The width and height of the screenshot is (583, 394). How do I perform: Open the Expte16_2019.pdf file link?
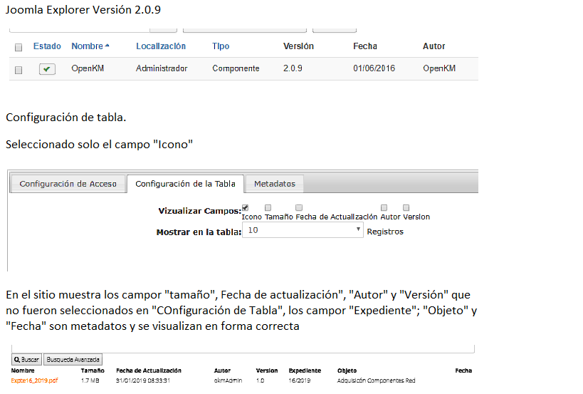34,380
